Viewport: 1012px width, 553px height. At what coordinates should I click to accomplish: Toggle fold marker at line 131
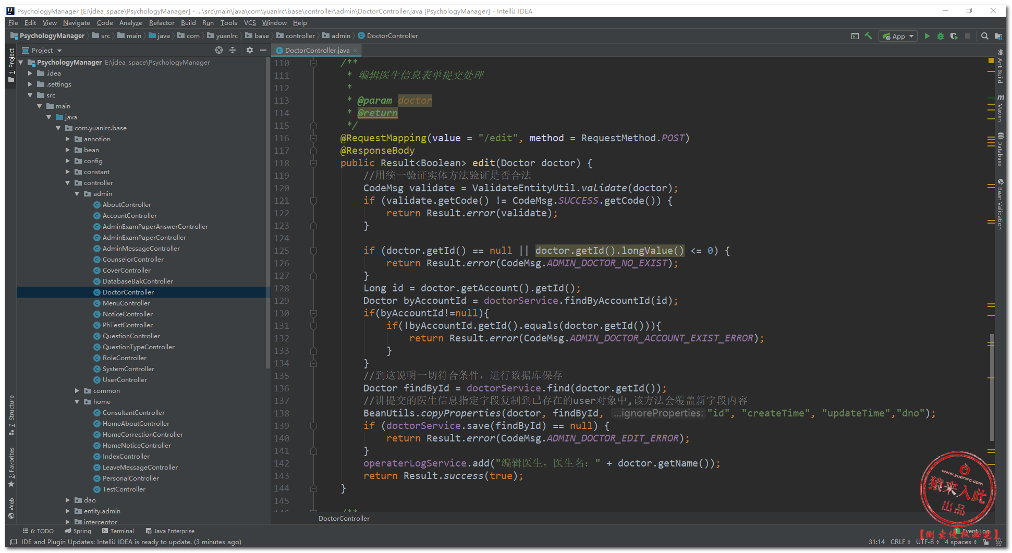point(313,326)
